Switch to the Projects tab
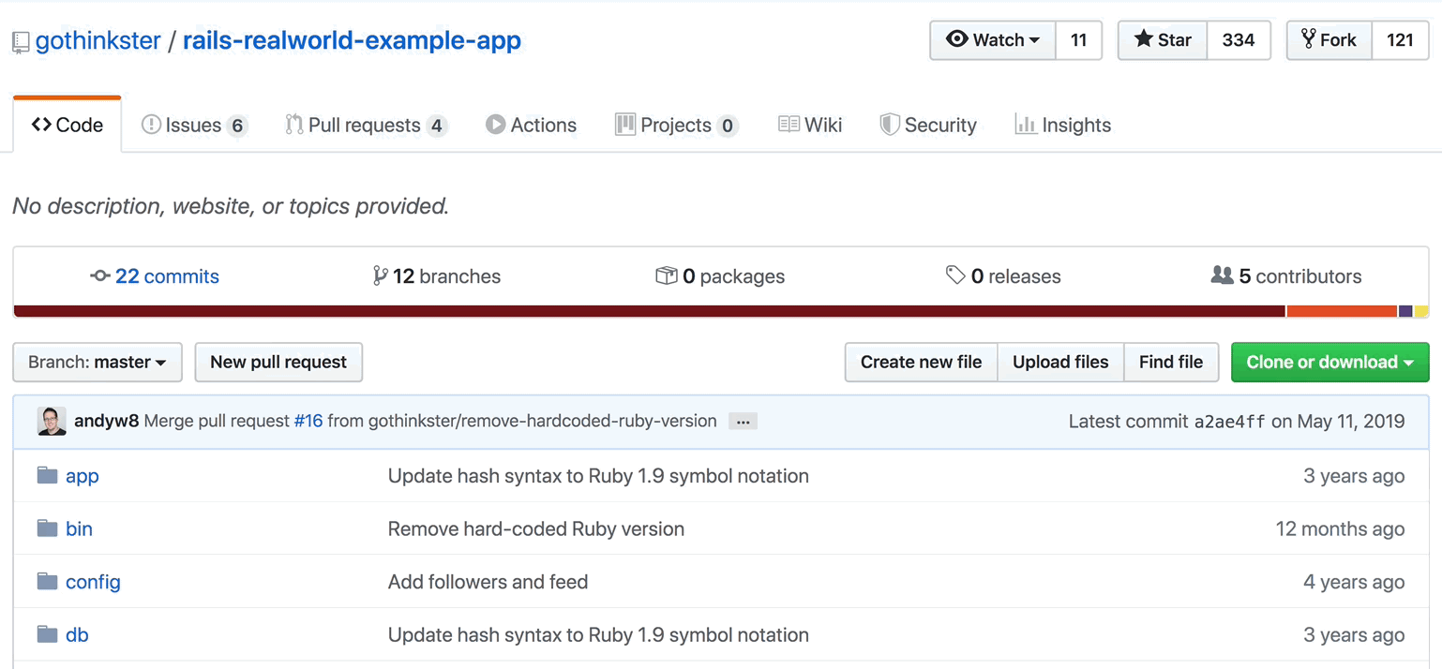The width and height of the screenshot is (1442, 669). coord(677,125)
